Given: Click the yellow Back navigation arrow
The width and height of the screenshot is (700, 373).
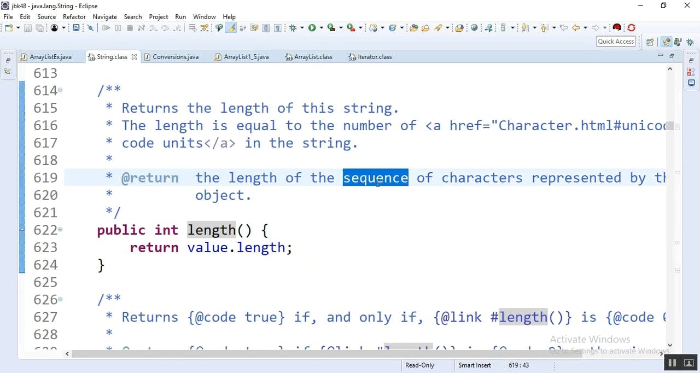Looking at the screenshot, I should [x=575, y=28].
